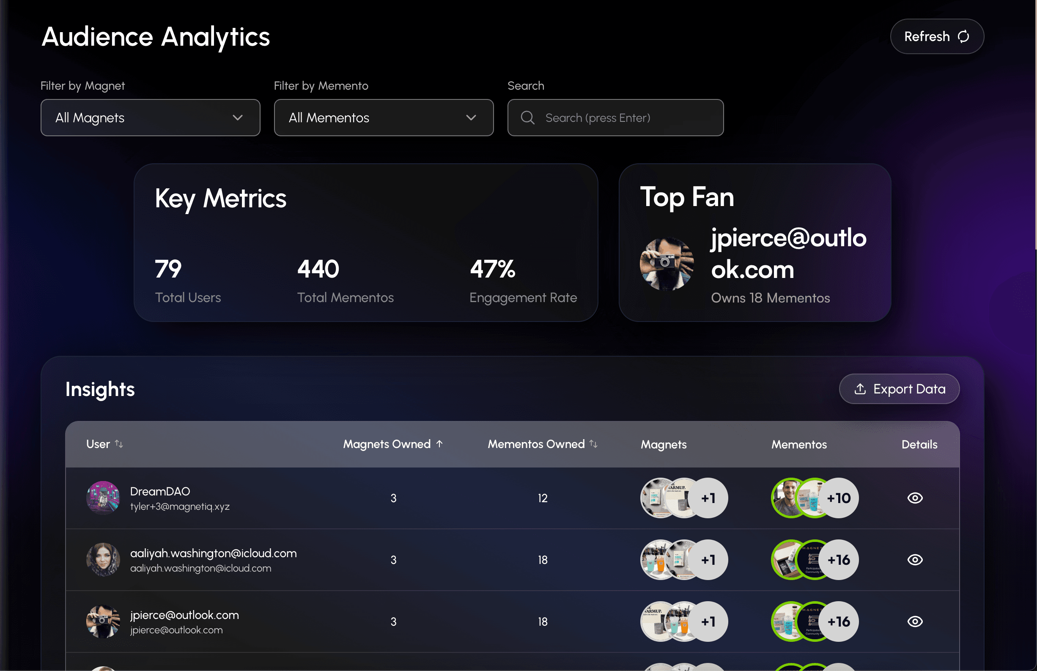Sort by Magnets Owned column header

click(393, 444)
